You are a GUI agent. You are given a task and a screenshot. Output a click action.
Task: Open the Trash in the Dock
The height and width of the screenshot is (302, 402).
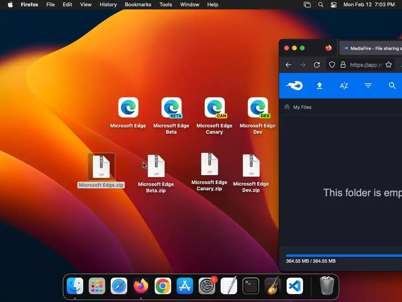pos(327,285)
